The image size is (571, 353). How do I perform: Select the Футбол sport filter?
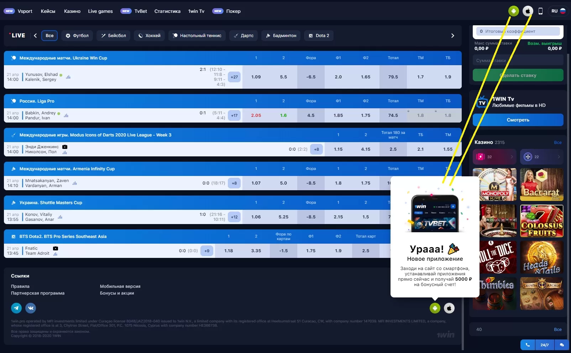coord(77,36)
